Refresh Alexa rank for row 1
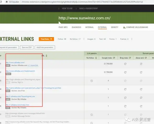The width and height of the screenshot is (154, 124). pyautogui.click(x=141, y=64)
